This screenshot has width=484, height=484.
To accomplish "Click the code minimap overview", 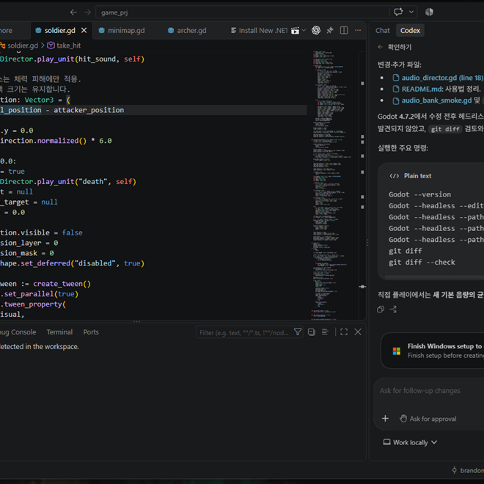I will pyautogui.click(x=331, y=186).
